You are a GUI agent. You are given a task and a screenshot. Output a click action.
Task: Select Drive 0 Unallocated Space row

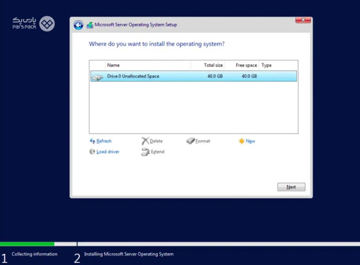(194, 76)
